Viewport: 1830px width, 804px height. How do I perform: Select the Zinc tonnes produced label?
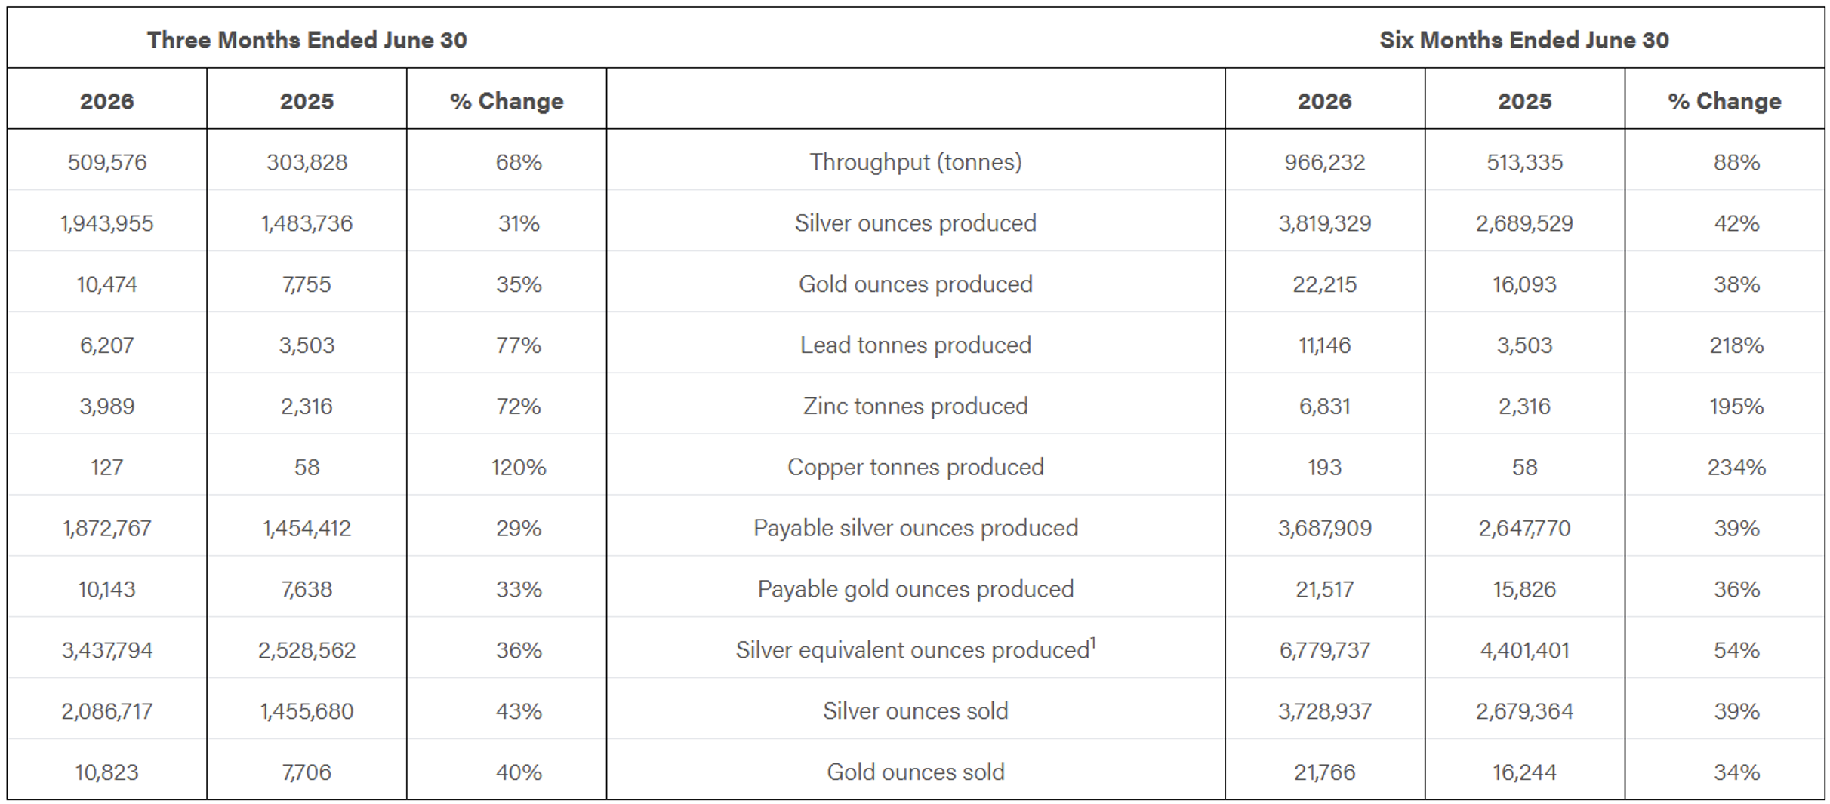916,407
